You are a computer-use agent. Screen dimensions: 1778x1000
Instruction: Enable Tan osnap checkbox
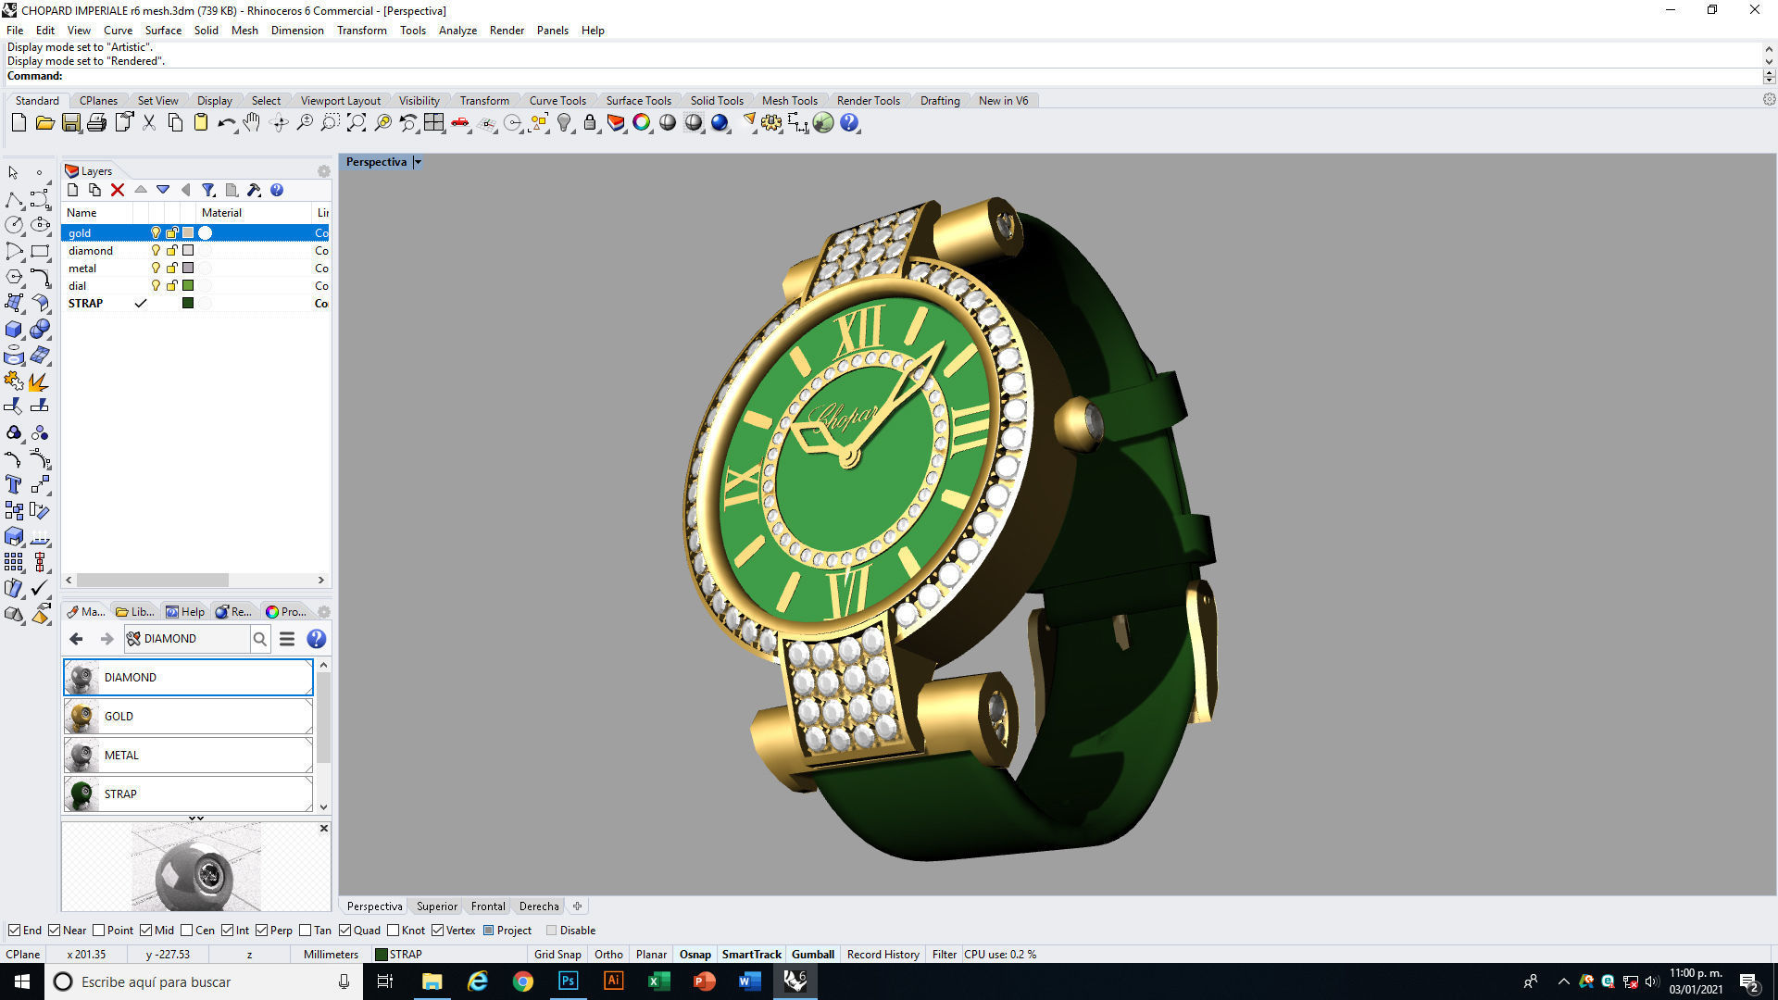click(x=305, y=931)
